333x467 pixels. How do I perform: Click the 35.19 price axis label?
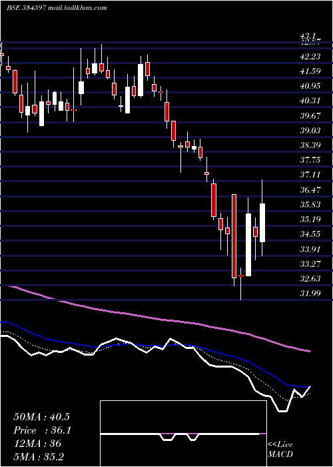tap(310, 219)
